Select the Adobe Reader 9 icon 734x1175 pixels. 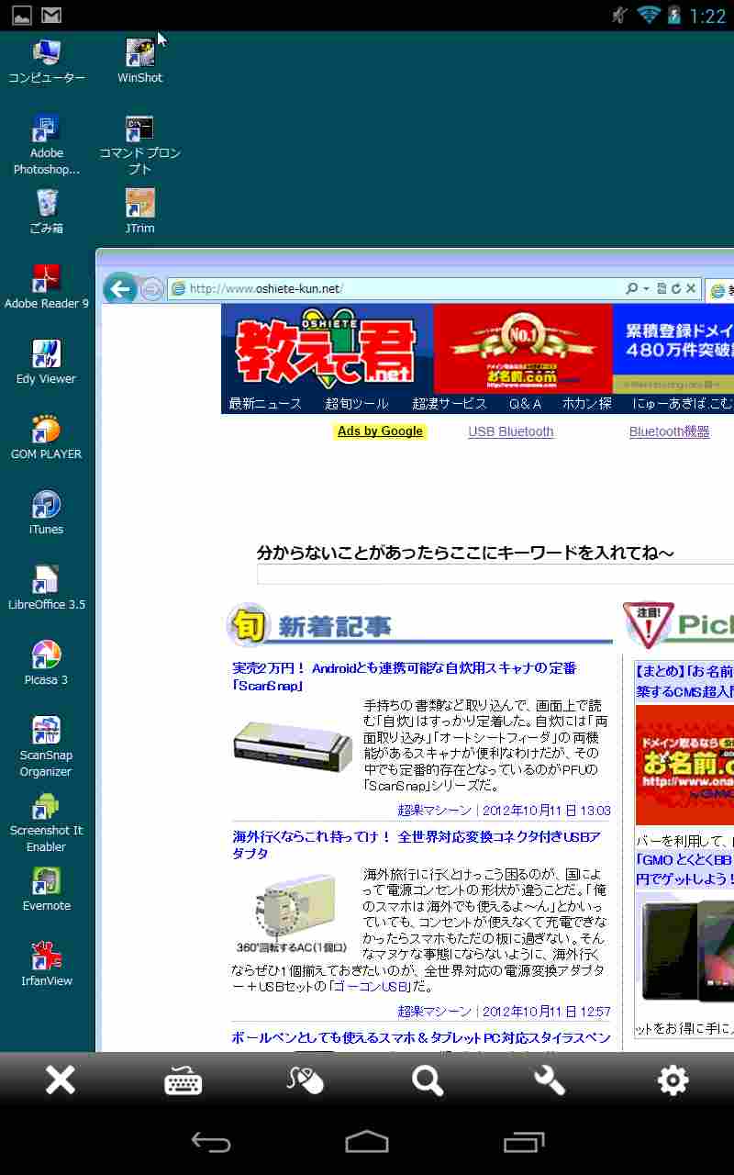[x=47, y=287]
